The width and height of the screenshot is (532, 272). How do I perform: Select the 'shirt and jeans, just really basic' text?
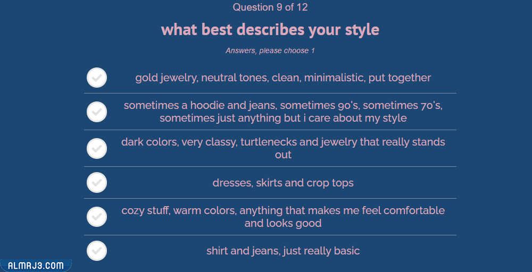tap(283, 251)
